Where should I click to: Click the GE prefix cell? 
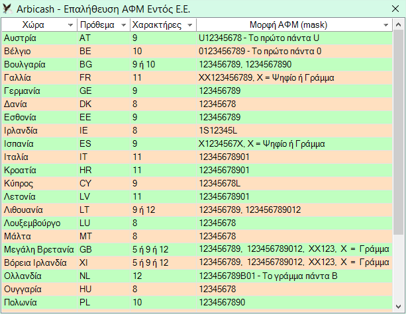[103, 91]
